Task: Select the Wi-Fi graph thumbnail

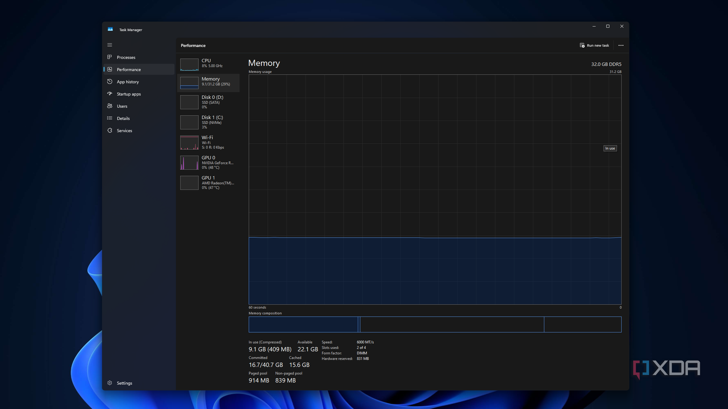Action: pyautogui.click(x=189, y=142)
